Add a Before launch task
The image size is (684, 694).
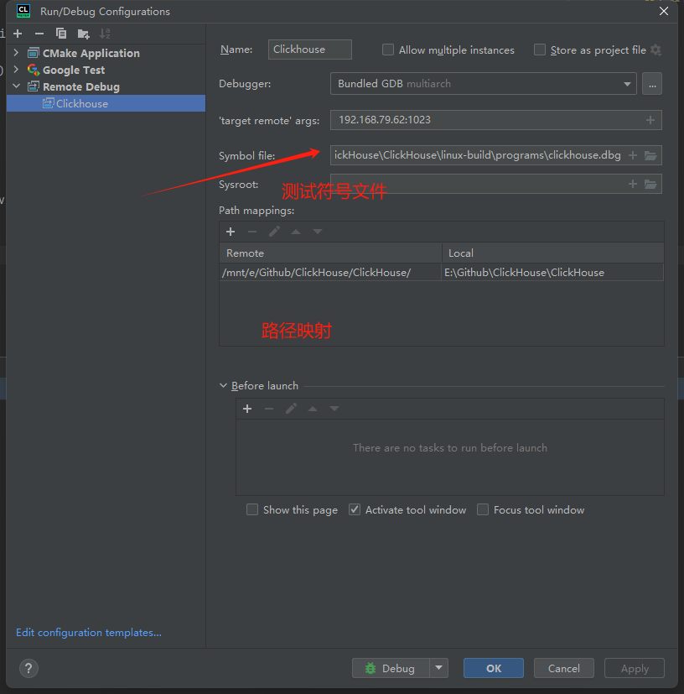click(x=247, y=409)
